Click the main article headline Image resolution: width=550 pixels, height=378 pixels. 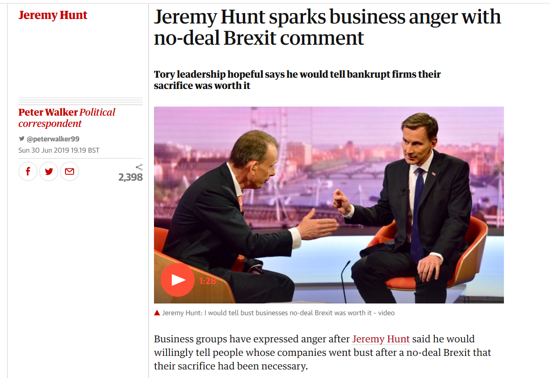(327, 27)
